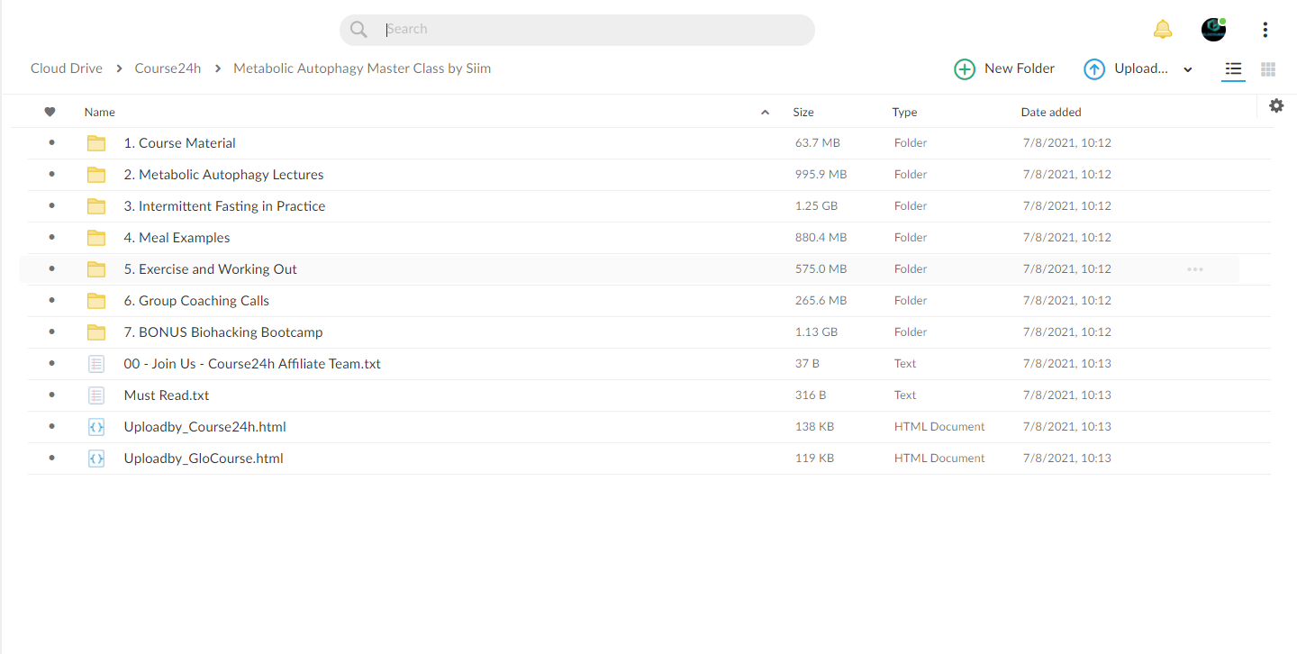Toggle favorite dot for Must Read.txt
This screenshot has height=654, width=1297.
tap(51, 395)
